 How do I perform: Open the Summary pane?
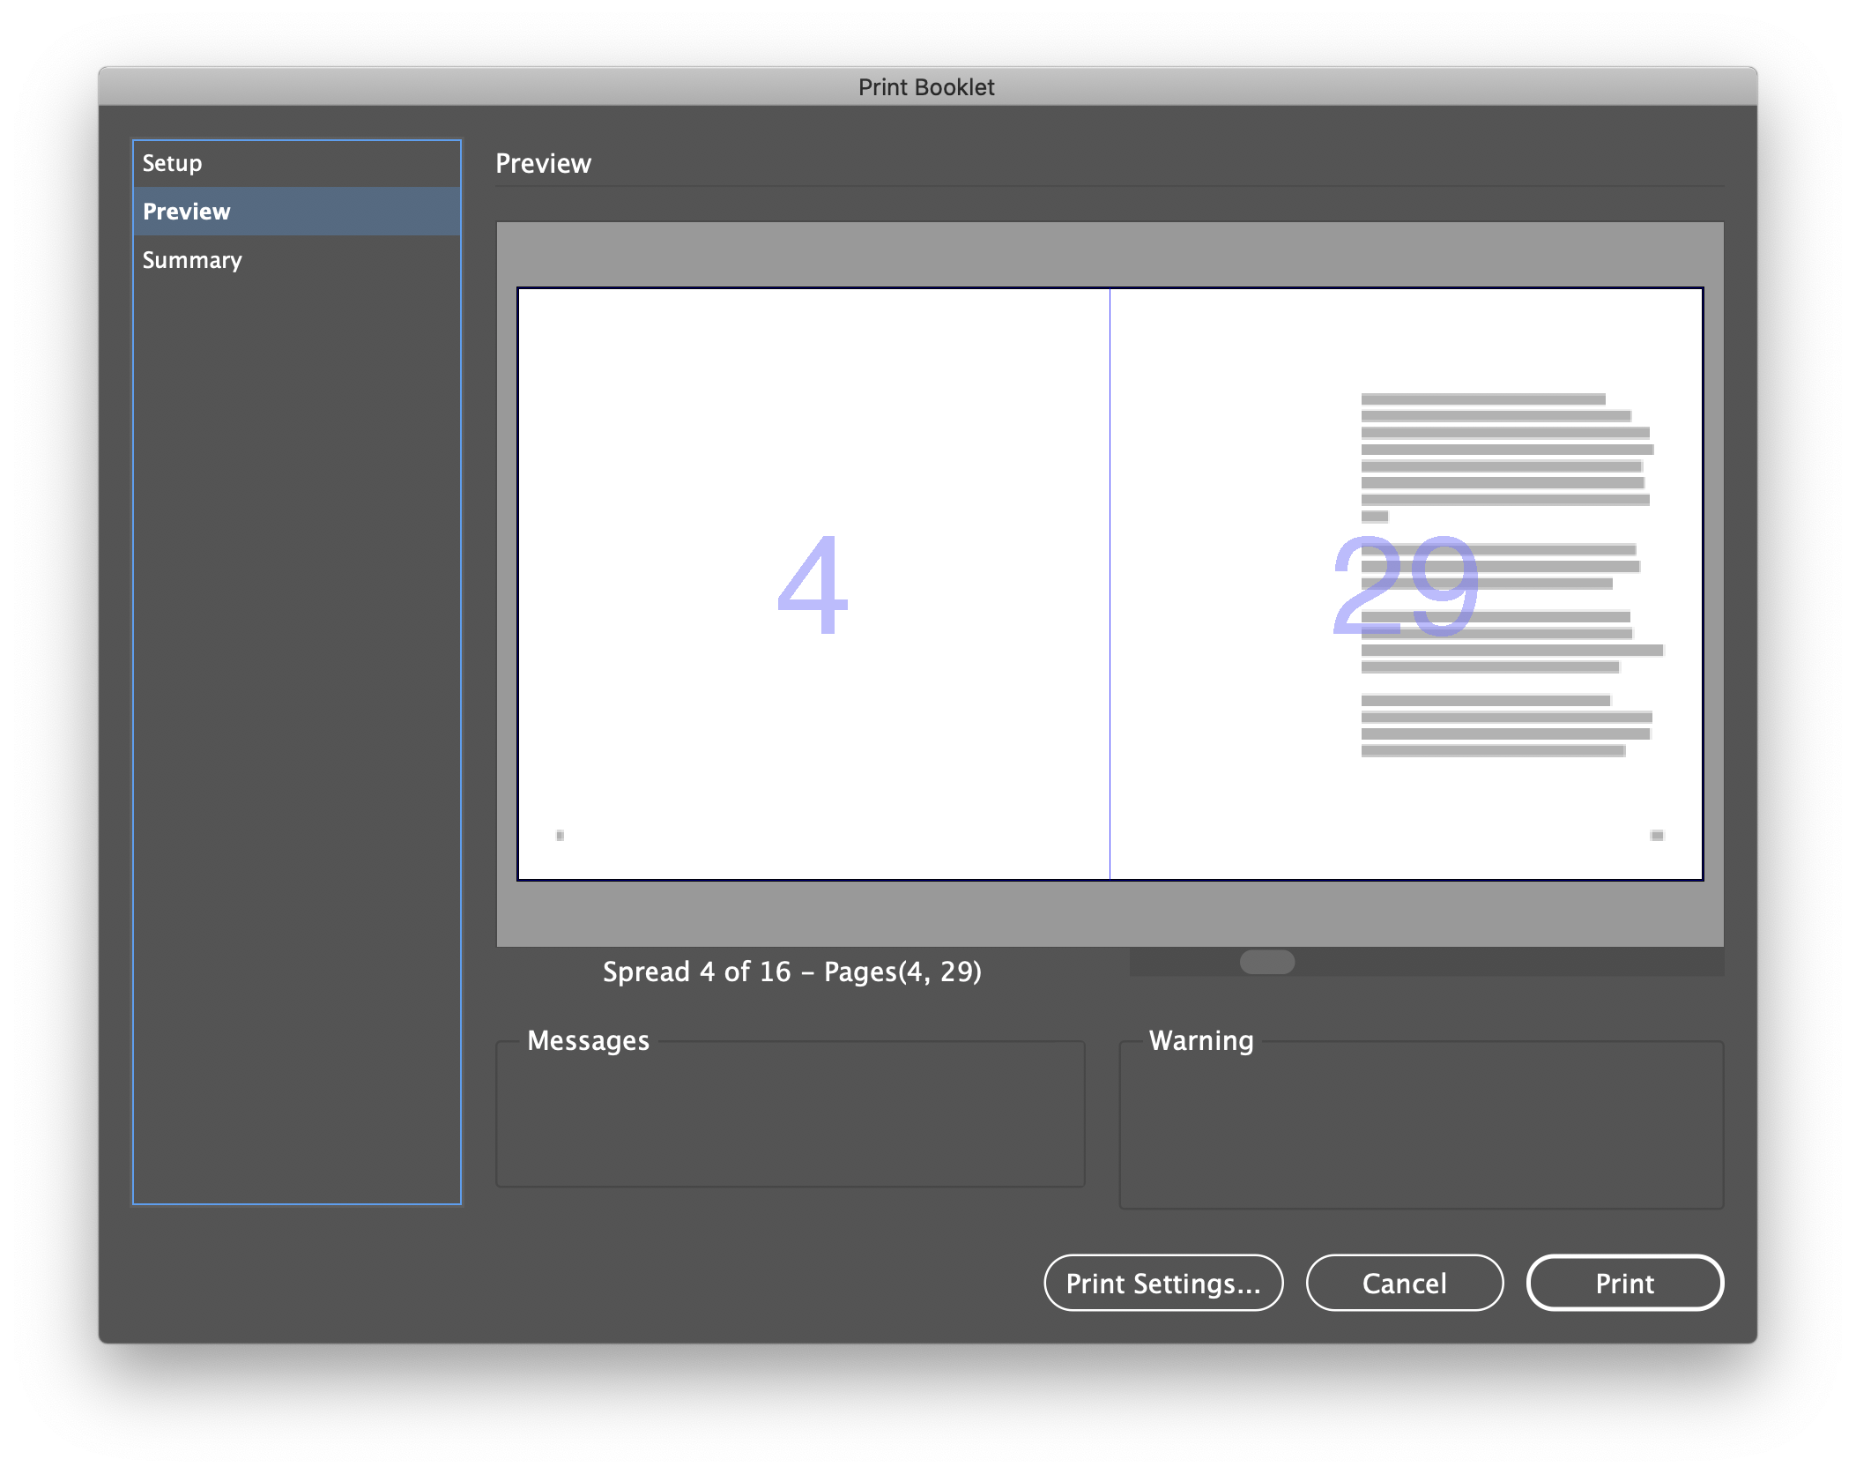(x=297, y=259)
